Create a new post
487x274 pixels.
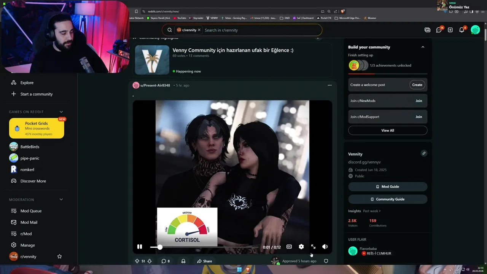pos(450,30)
